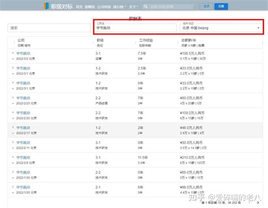
Task: Open 字节跳动 link in the 2022/2/17 row
Action: coord(23,128)
